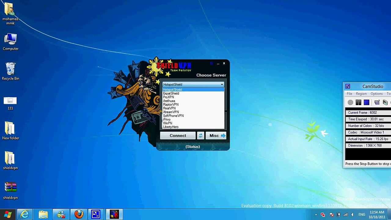The width and height of the screenshot is (391, 220).
Task: Click the Connect button in ShieldVPN
Action: click(x=178, y=136)
